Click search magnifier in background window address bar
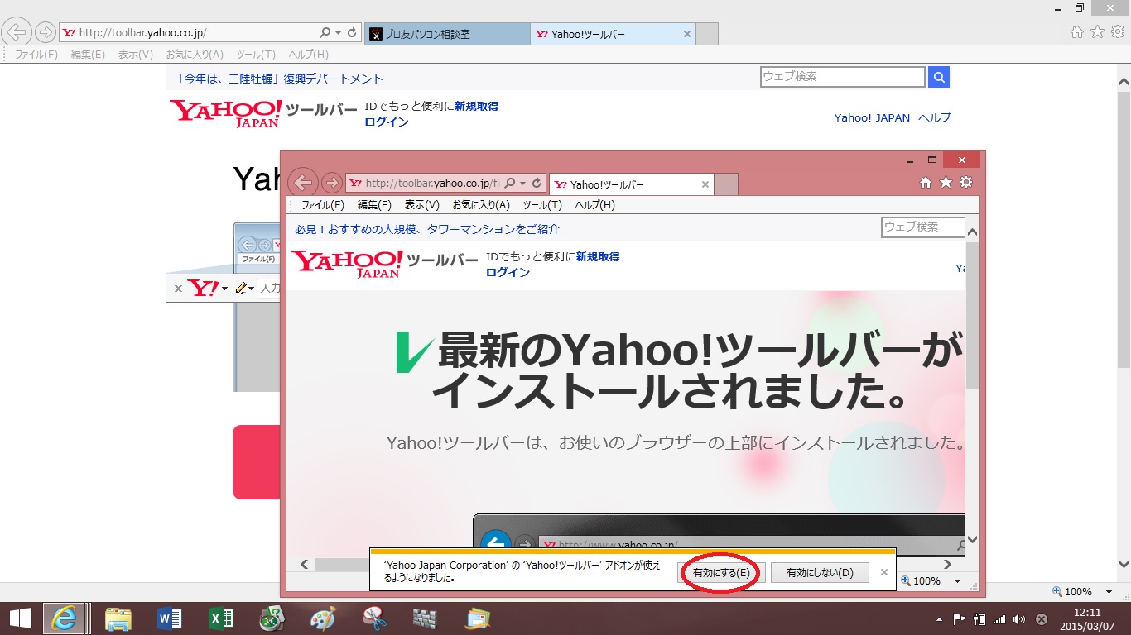Viewport: 1131px width, 635px height. click(x=325, y=33)
